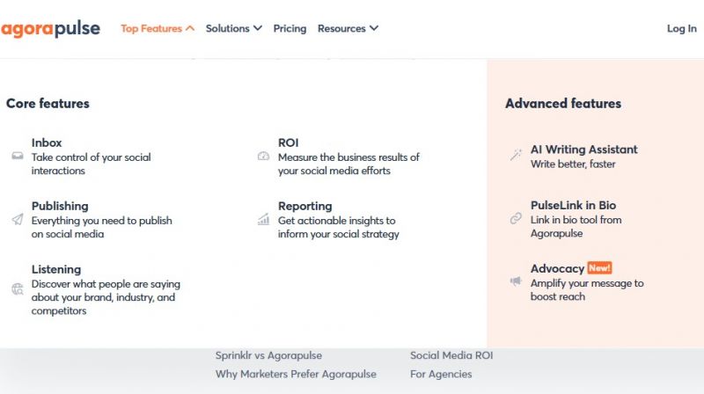Open Social Media ROI link
This screenshot has width=704, height=394.
point(451,355)
